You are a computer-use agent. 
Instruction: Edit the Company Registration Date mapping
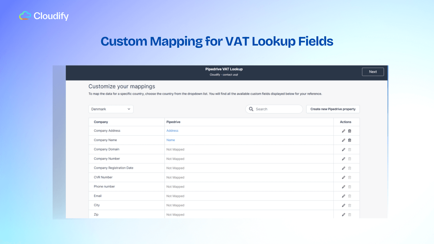point(343,168)
